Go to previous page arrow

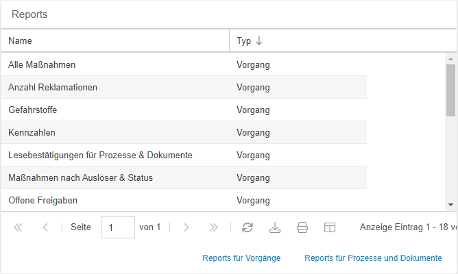45,227
